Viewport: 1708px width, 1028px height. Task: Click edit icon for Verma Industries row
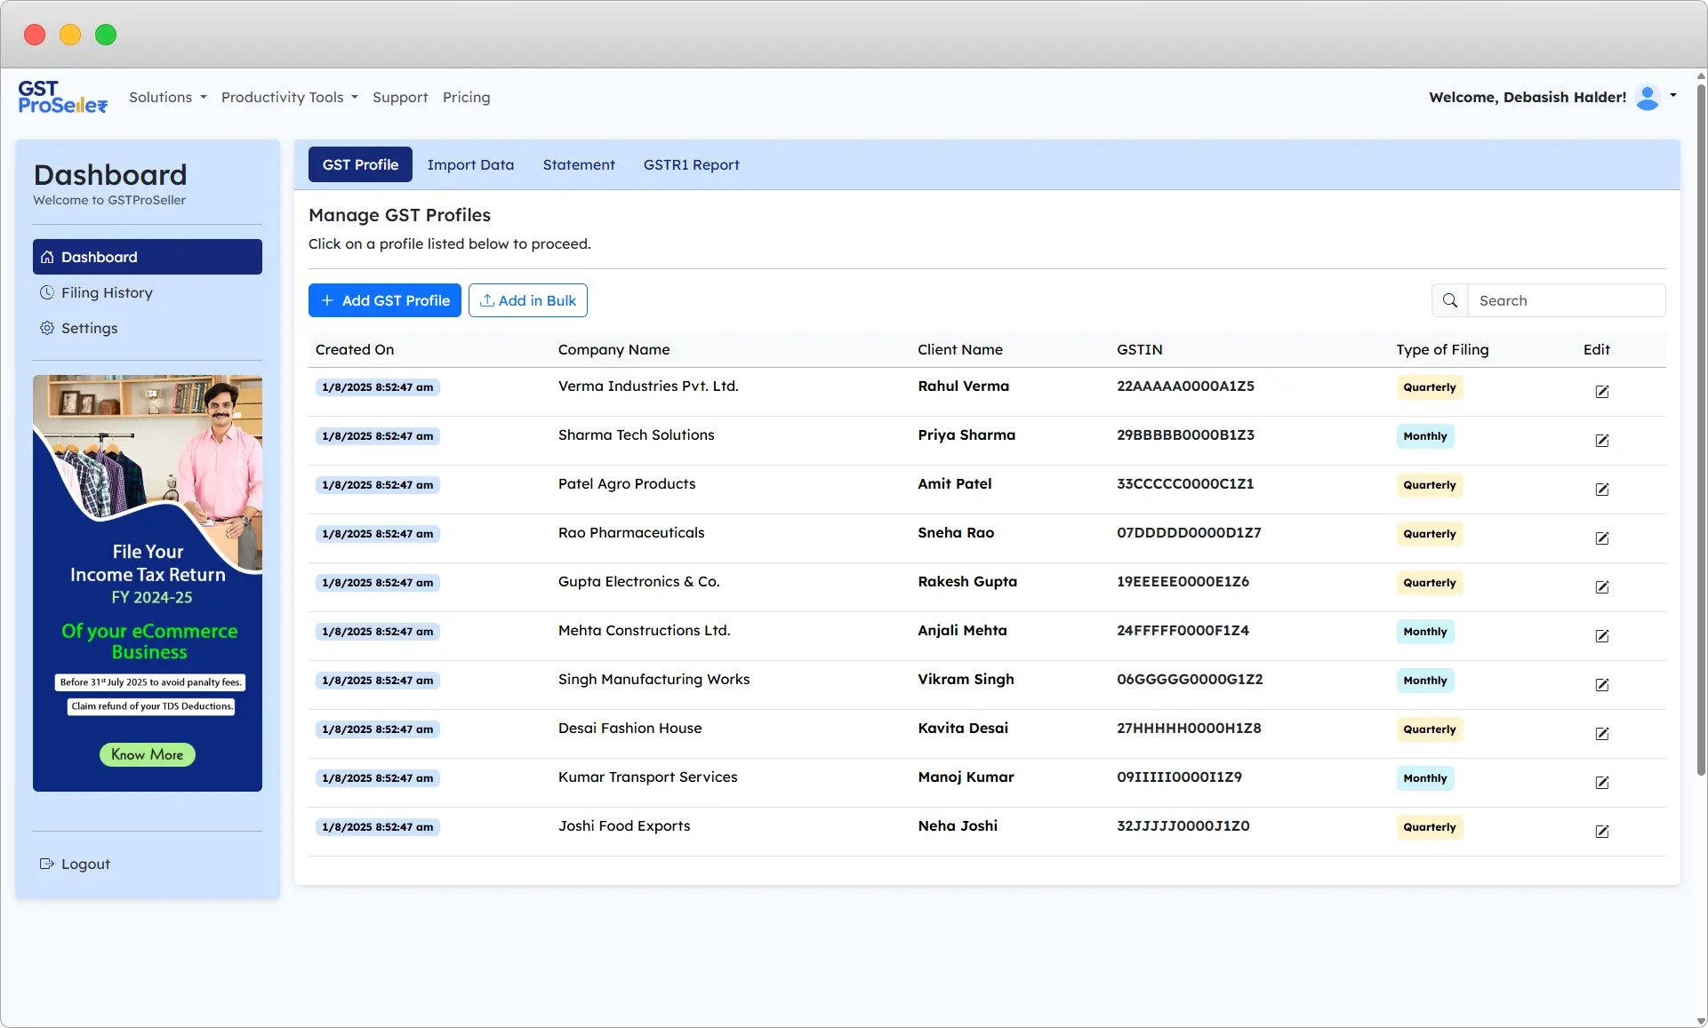[x=1601, y=392]
